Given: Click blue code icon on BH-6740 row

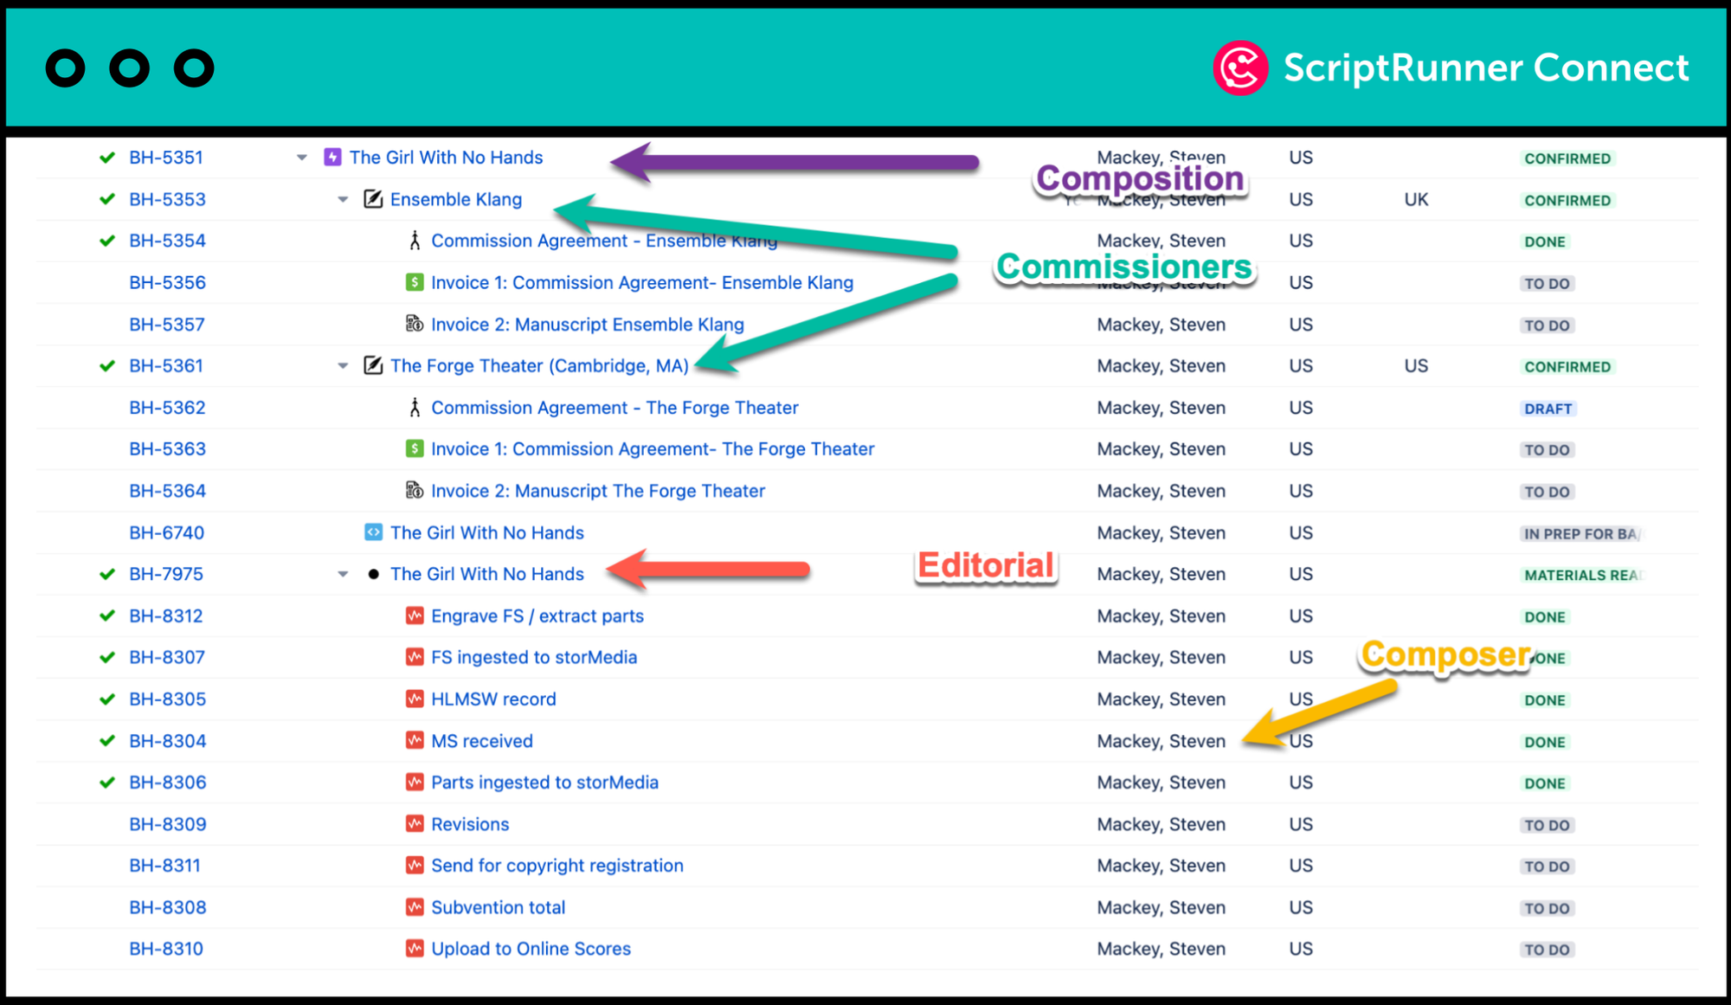Looking at the screenshot, I should 373,532.
